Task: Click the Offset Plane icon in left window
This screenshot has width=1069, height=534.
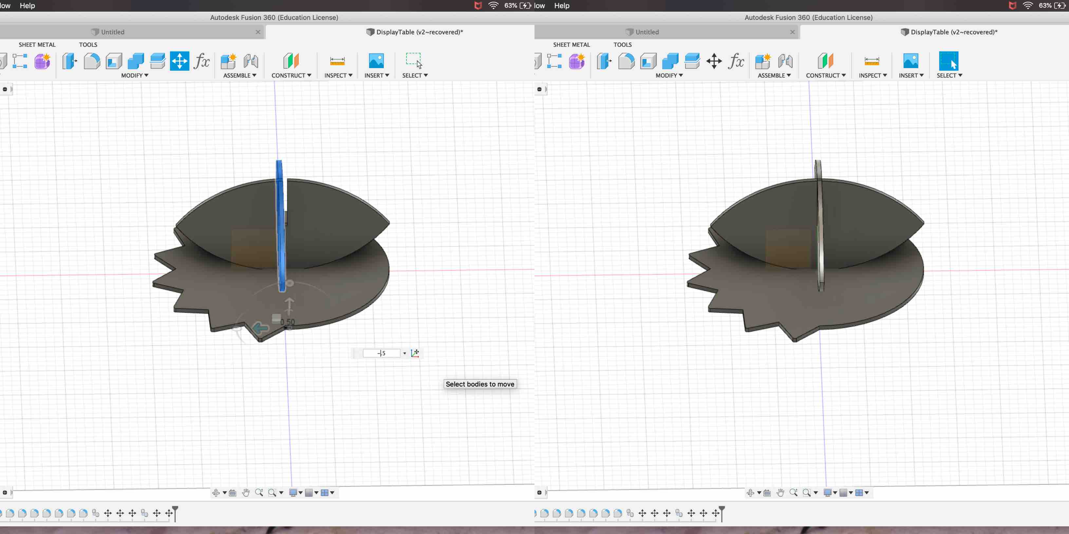Action: coord(291,62)
